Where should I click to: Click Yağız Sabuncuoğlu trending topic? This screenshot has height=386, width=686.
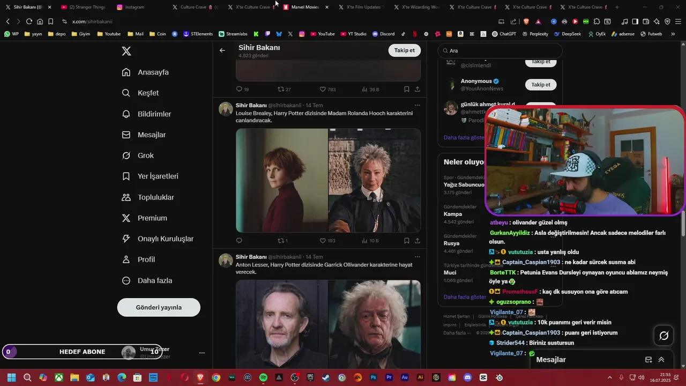tap(464, 184)
